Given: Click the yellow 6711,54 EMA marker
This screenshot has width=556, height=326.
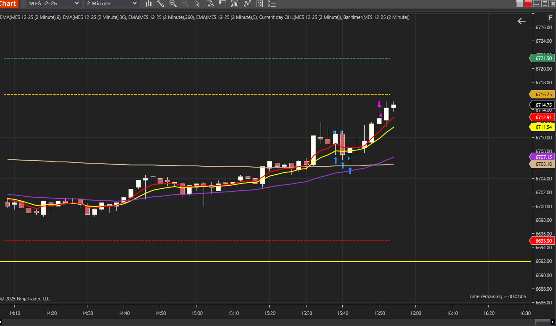Looking at the screenshot, I should pos(541,127).
